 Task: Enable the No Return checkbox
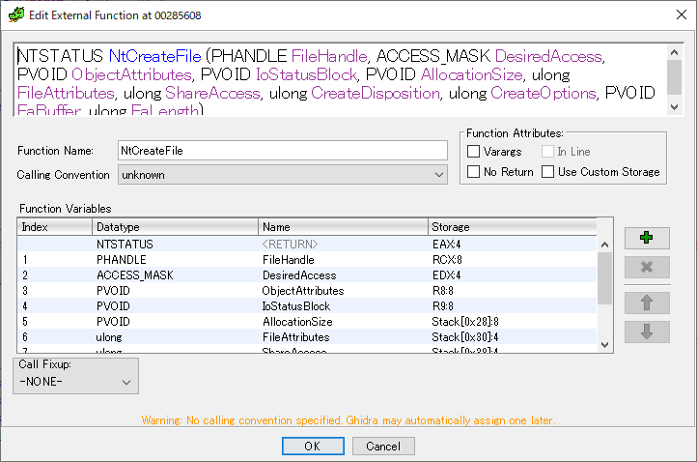pyautogui.click(x=473, y=172)
